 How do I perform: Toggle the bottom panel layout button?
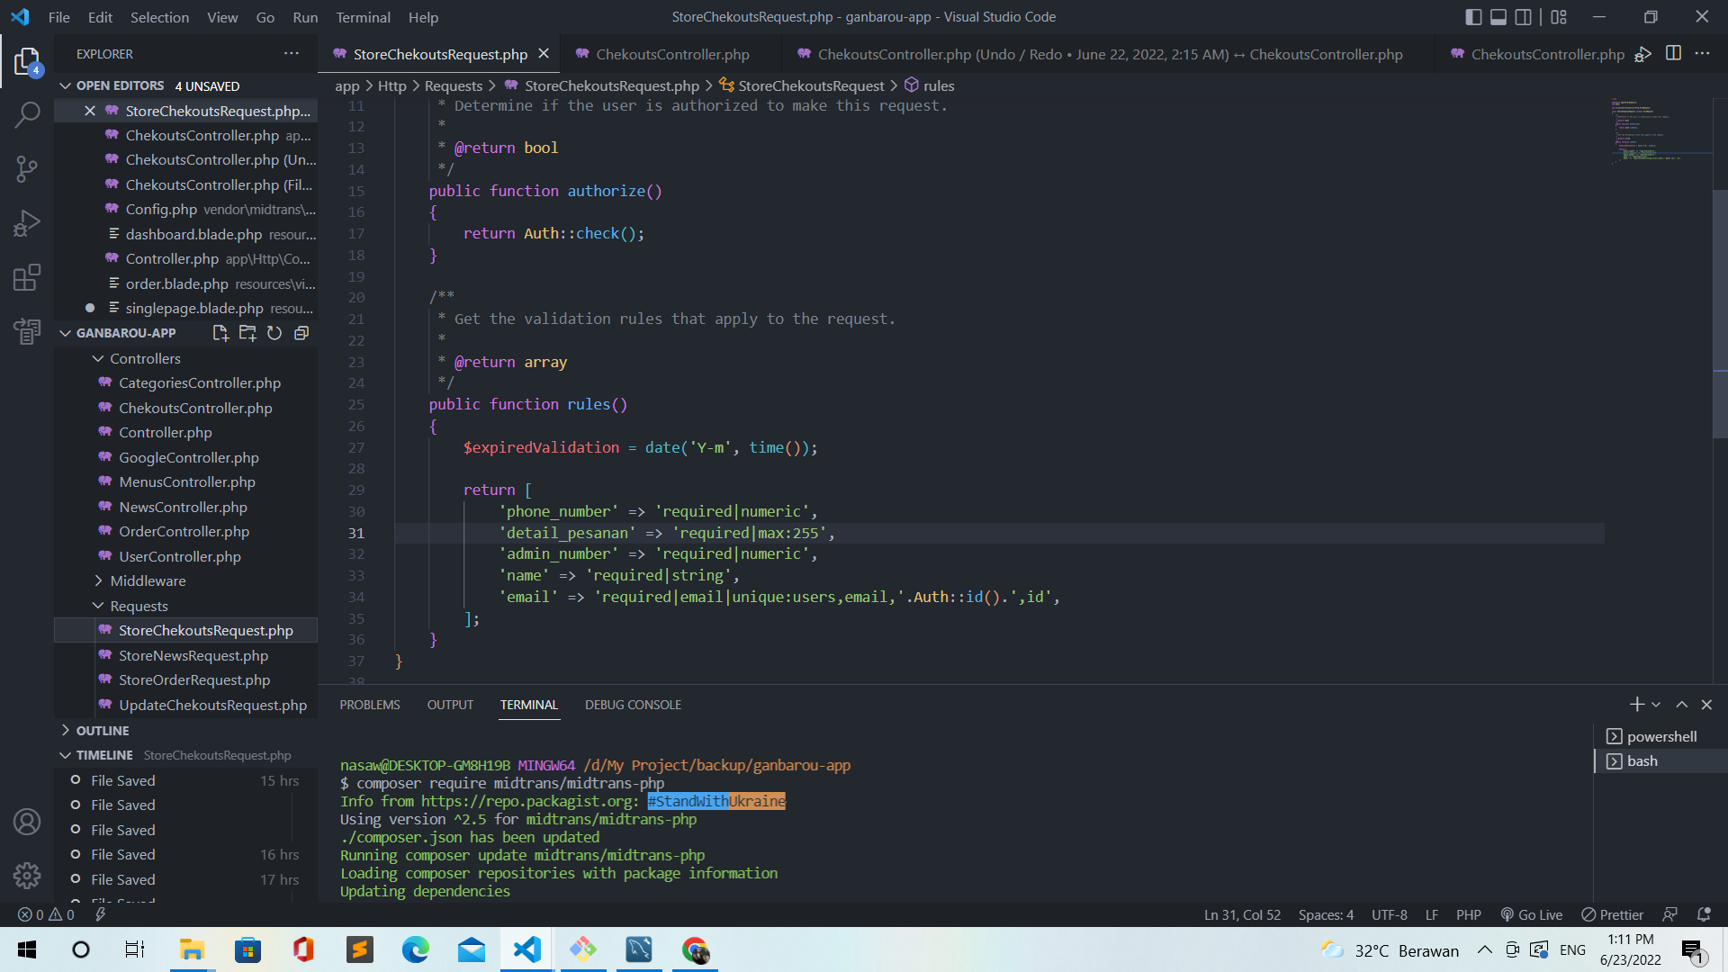[x=1498, y=17]
